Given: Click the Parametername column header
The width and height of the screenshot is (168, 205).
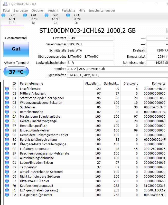Looking at the screenshot, I should point(51,84).
